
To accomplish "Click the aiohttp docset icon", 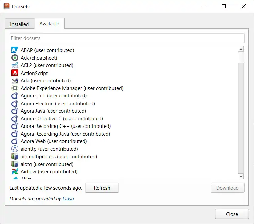I will tap(15, 149).
